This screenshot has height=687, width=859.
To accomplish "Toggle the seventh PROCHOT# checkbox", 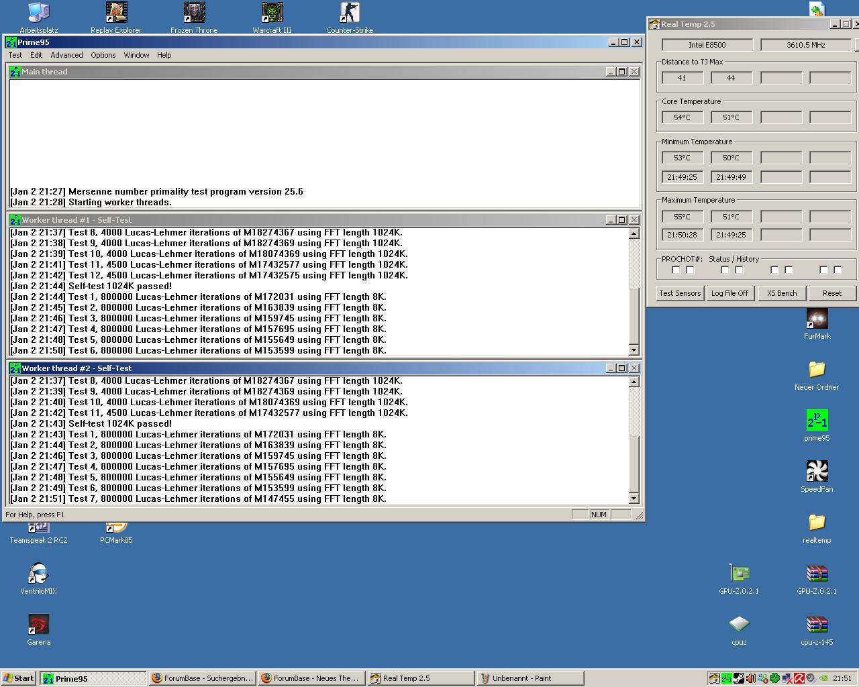I will (823, 270).
